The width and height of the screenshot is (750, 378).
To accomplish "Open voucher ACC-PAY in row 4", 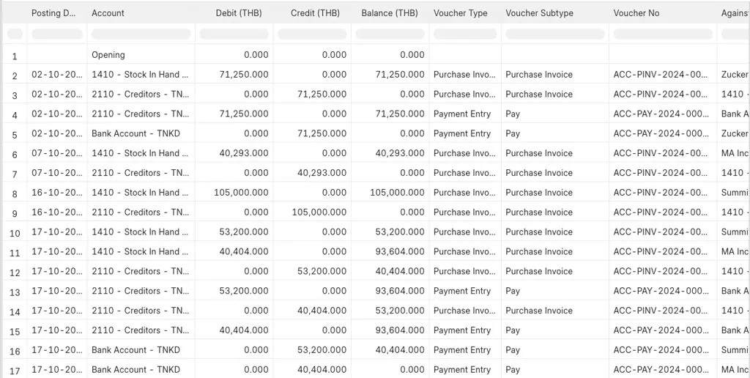I will click(x=661, y=114).
